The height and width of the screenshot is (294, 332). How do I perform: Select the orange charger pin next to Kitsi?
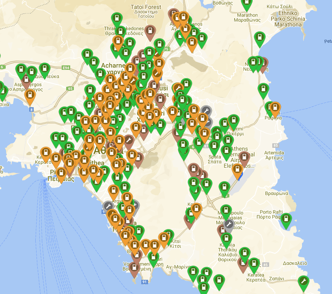pos(164,239)
